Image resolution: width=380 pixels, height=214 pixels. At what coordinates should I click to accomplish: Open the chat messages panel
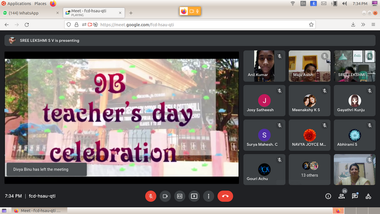[x=355, y=196]
